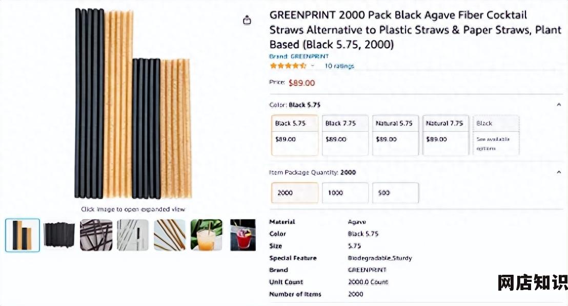Select the Black 5.75 color option
The width and height of the screenshot is (568, 306).
click(x=294, y=135)
